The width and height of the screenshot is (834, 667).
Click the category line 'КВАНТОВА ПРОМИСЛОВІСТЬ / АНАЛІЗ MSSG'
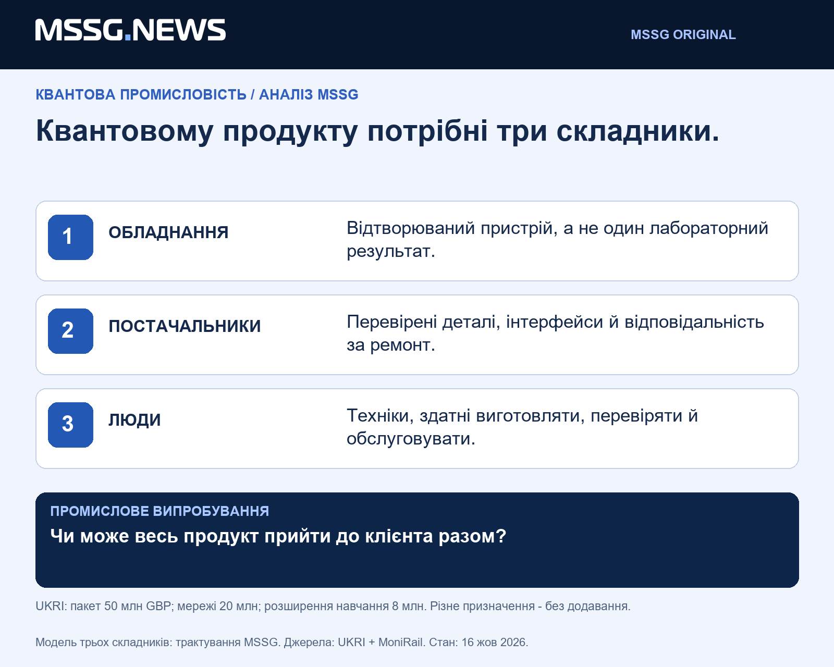(x=197, y=95)
